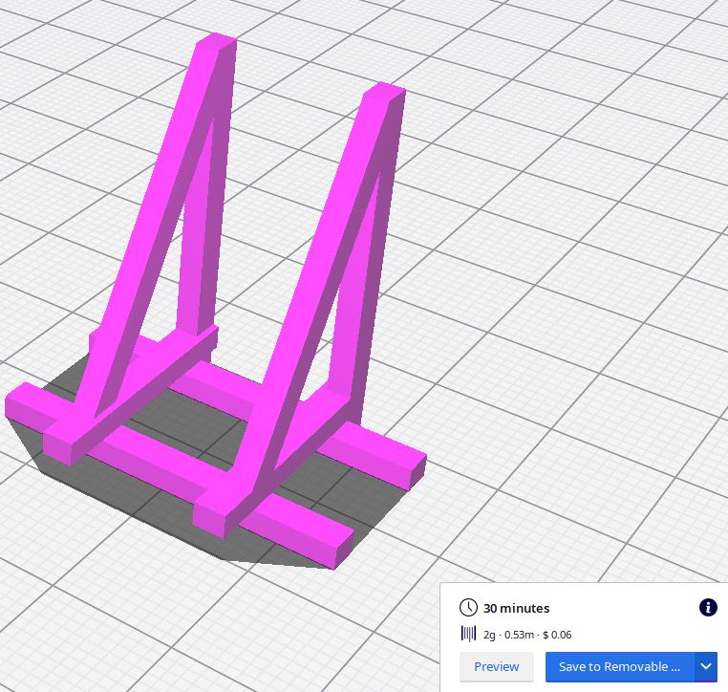Click the top tip of right frame
Viewport: 728px width, 692px height.
[384, 94]
